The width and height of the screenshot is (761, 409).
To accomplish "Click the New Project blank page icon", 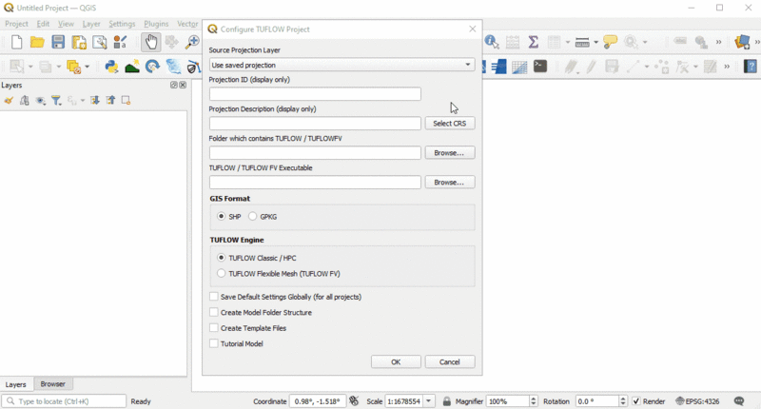I will (16, 43).
